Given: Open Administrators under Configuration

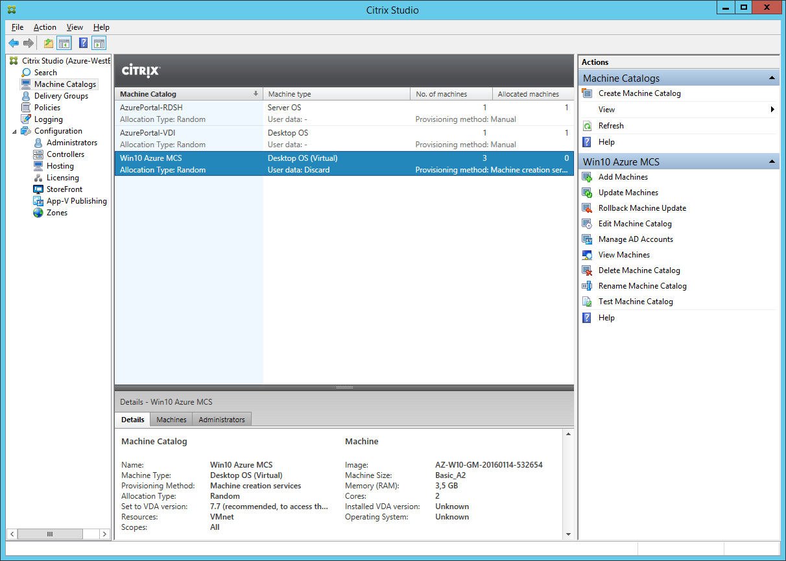Looking at the screenshot, I should (72, 143).
